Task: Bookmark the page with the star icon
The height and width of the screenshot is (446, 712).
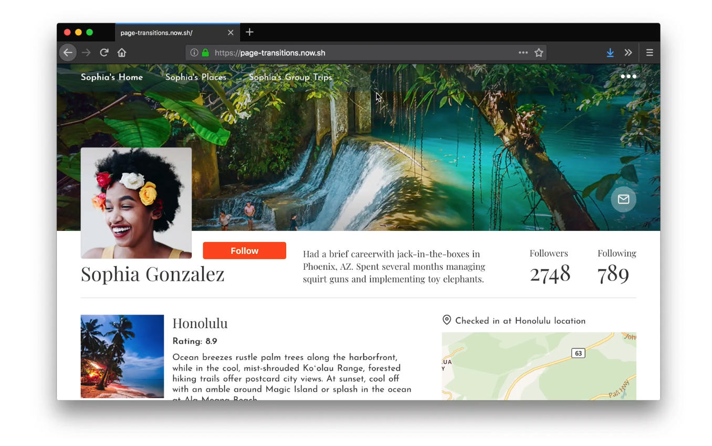Action: pos(539,52)
